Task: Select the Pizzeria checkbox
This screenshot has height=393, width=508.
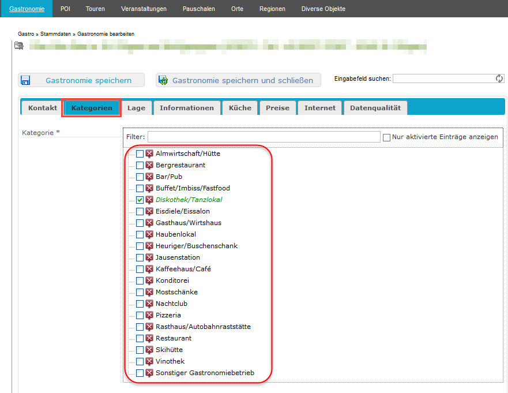Action: 140,316
